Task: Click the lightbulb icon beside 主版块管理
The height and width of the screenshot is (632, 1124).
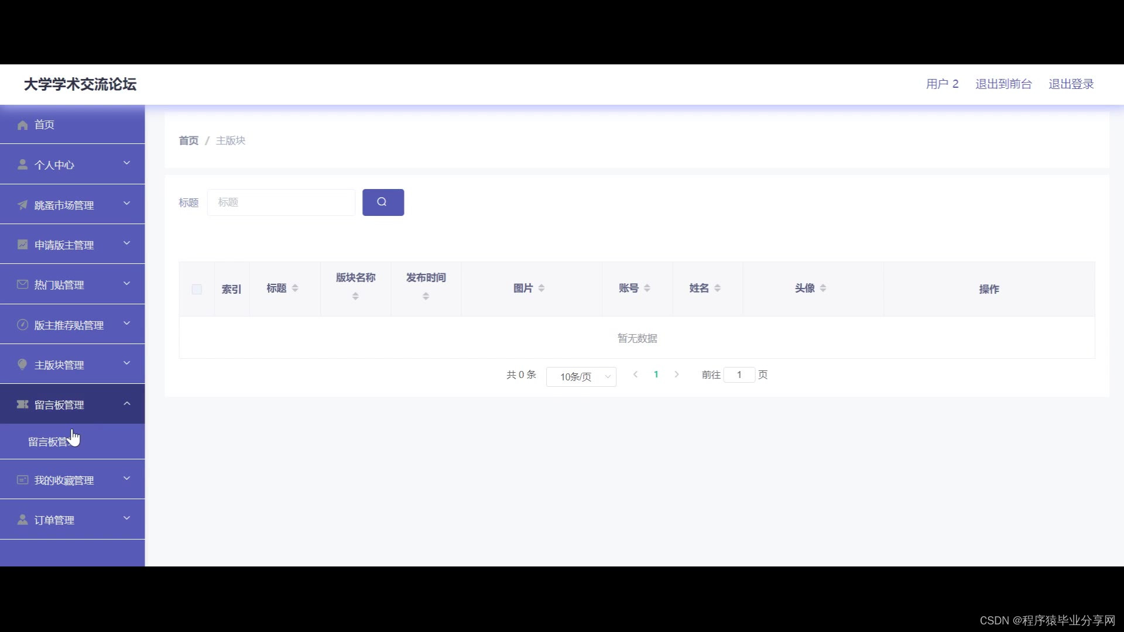Action: point(22,365)
